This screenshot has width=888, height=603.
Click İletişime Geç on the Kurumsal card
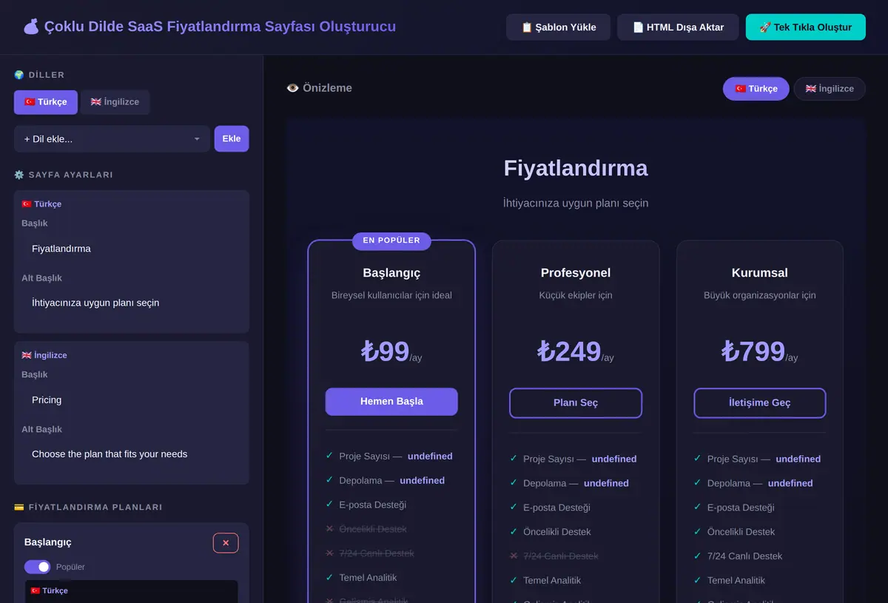coord(760,403)
